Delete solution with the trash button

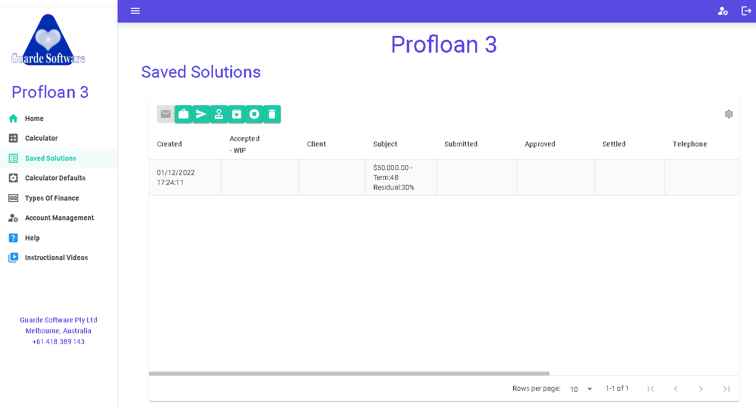click(x=272, y=114)
